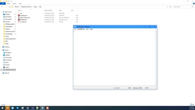Open the RDP folder in Quick access
Image resolution: width=195 pixels, height=110 pixels.
tap(6, 41)
